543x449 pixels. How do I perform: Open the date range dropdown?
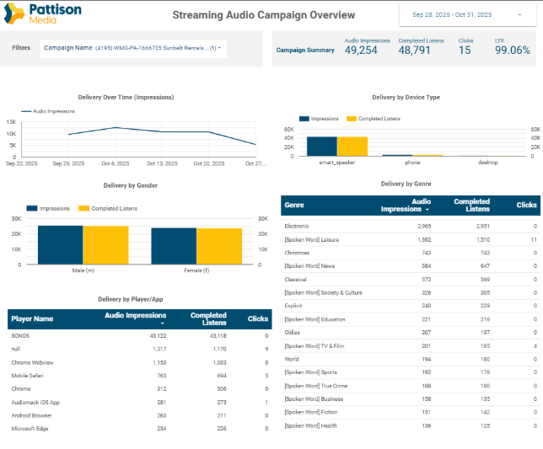coord(467,15)
